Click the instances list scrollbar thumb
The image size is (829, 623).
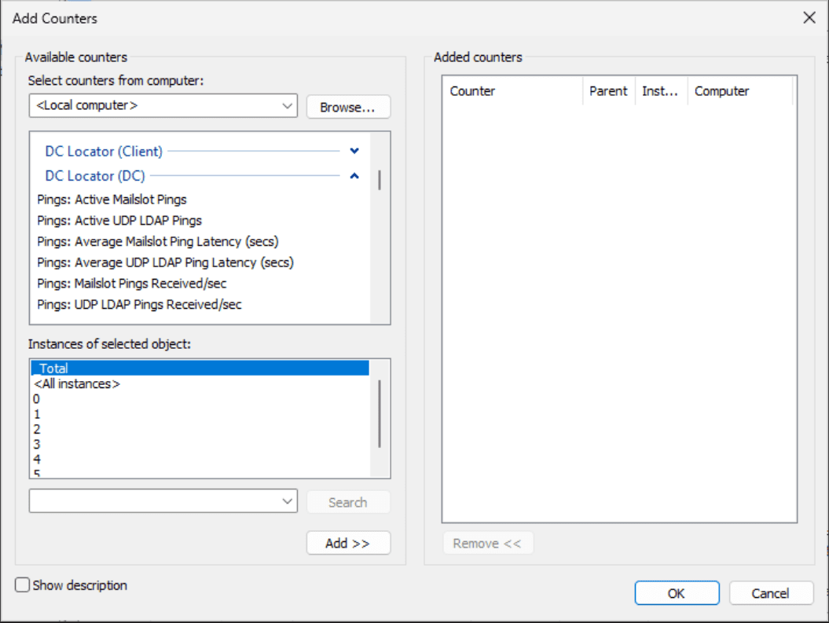(x=380, y=413)
